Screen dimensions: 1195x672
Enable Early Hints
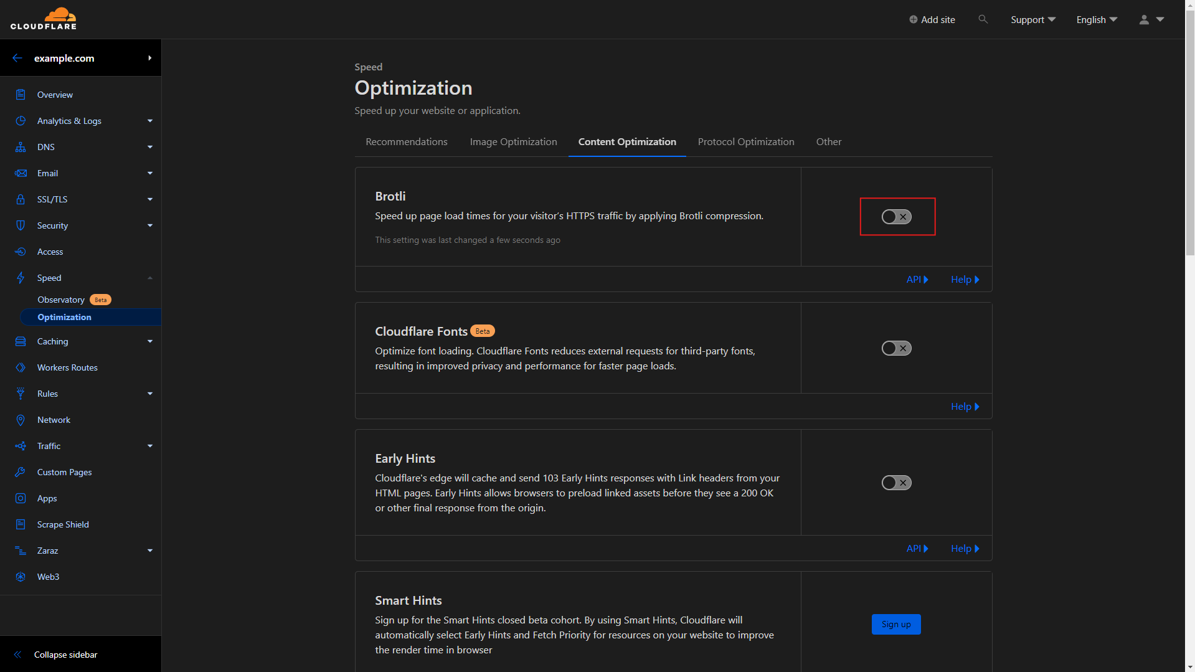[x=896, y=482]
